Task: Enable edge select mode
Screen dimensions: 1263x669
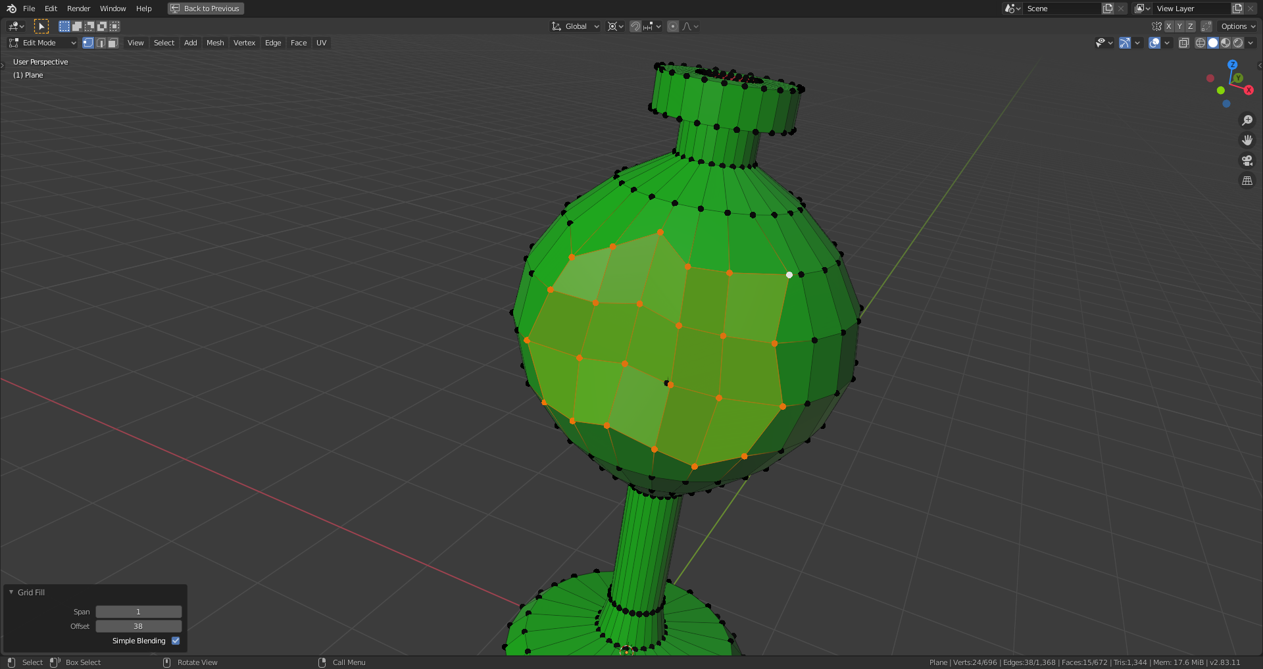Action: (x=101, y=43)
